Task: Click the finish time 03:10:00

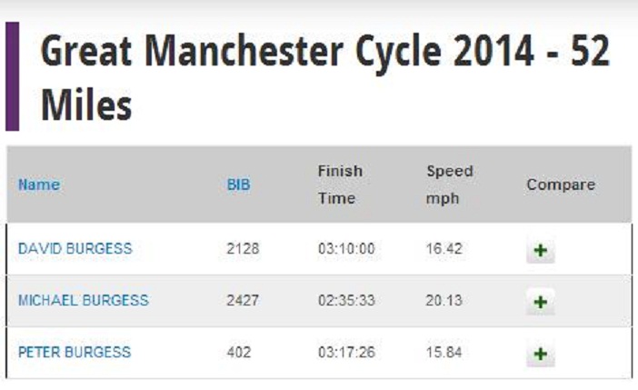Action: (346, 248)
